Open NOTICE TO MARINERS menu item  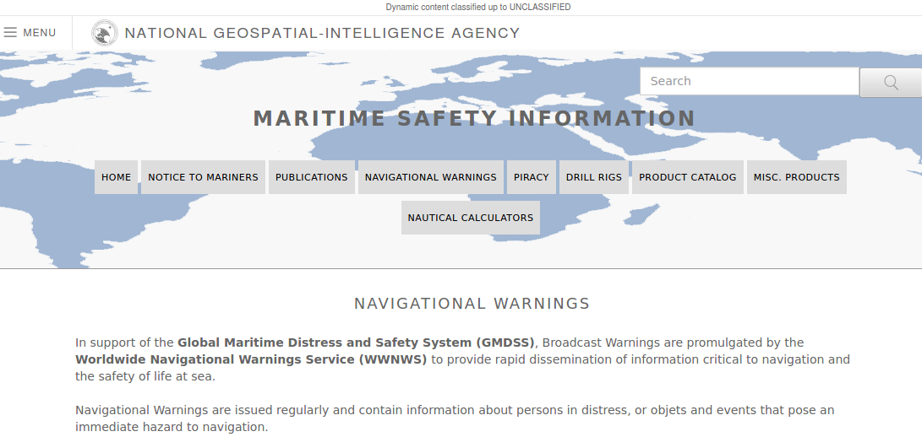pyautogui.click(x=203, y=177)
